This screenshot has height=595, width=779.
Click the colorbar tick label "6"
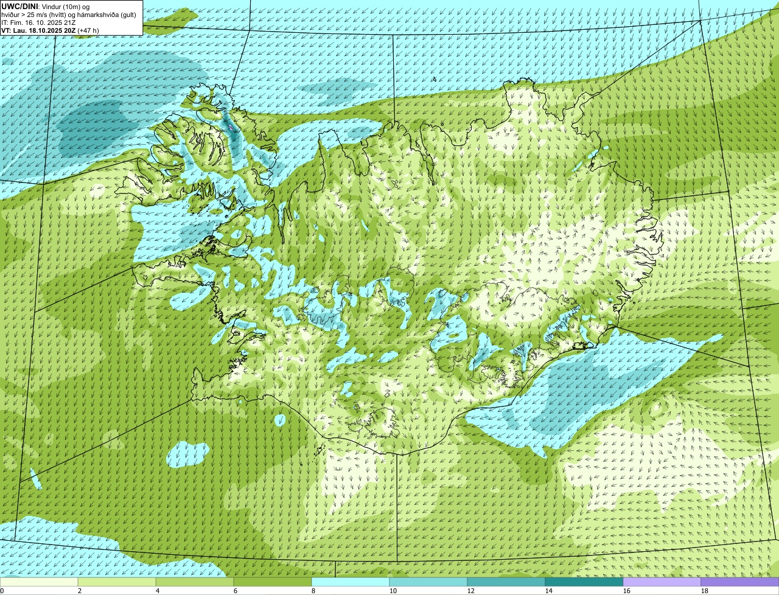click(236, 591)
